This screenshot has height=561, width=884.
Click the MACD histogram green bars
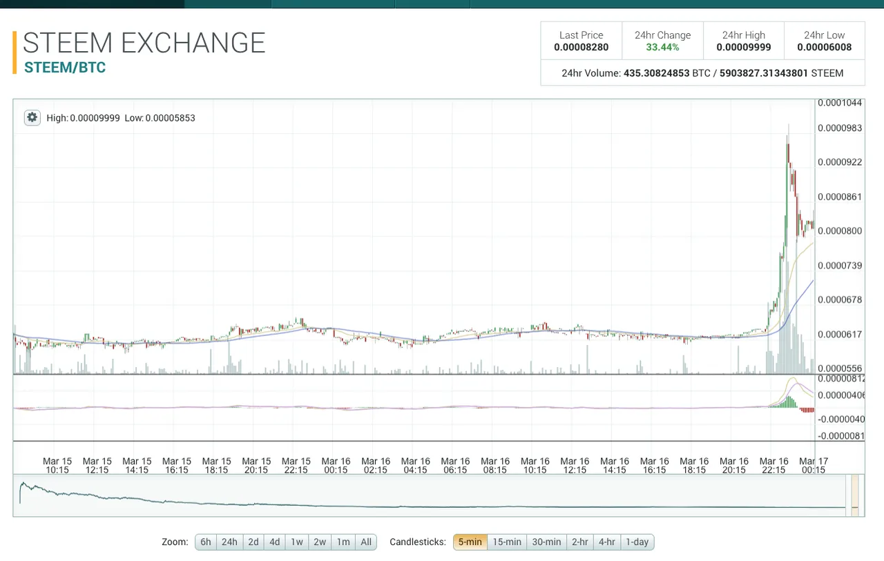click(x=787, y=402)
